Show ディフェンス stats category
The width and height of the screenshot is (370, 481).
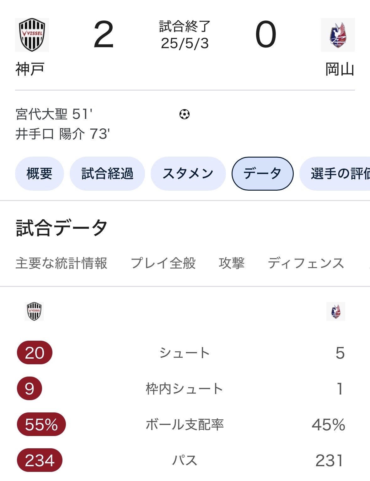[x=306, y=263]
